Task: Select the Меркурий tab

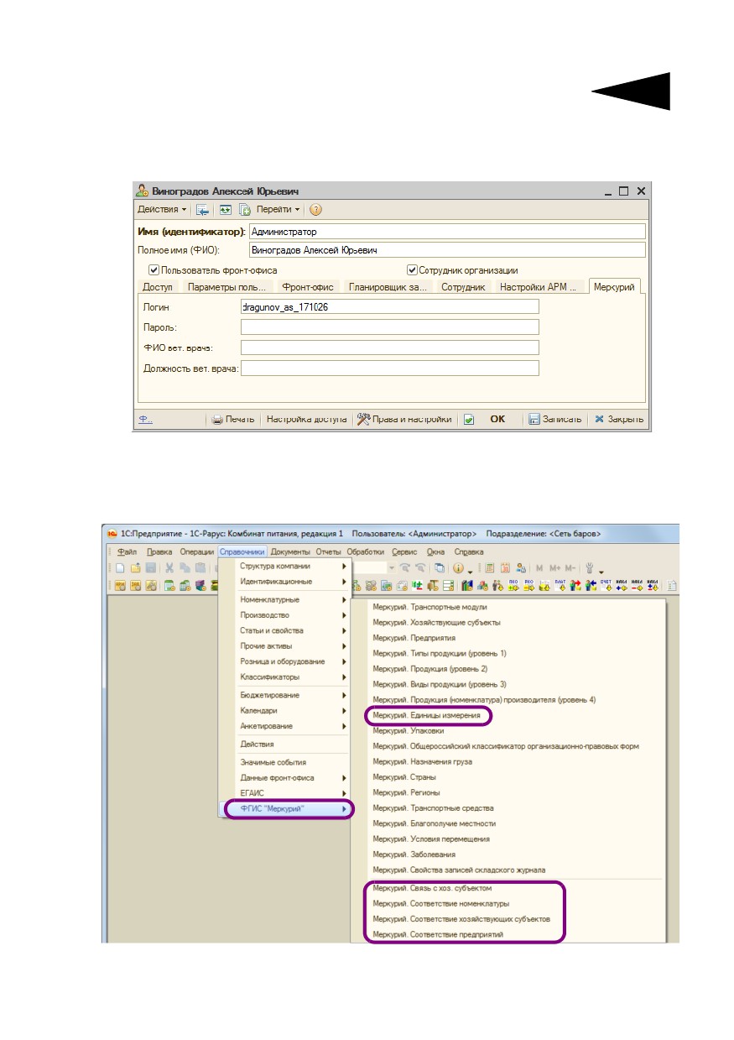Action: point(614,287)
